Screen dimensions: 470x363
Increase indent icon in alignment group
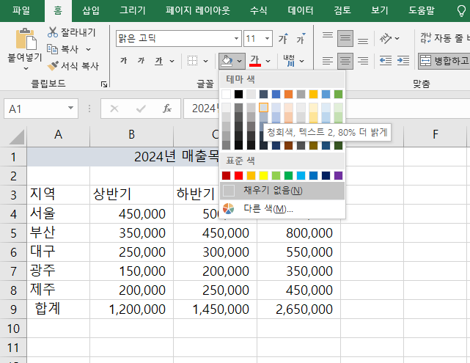403,61
